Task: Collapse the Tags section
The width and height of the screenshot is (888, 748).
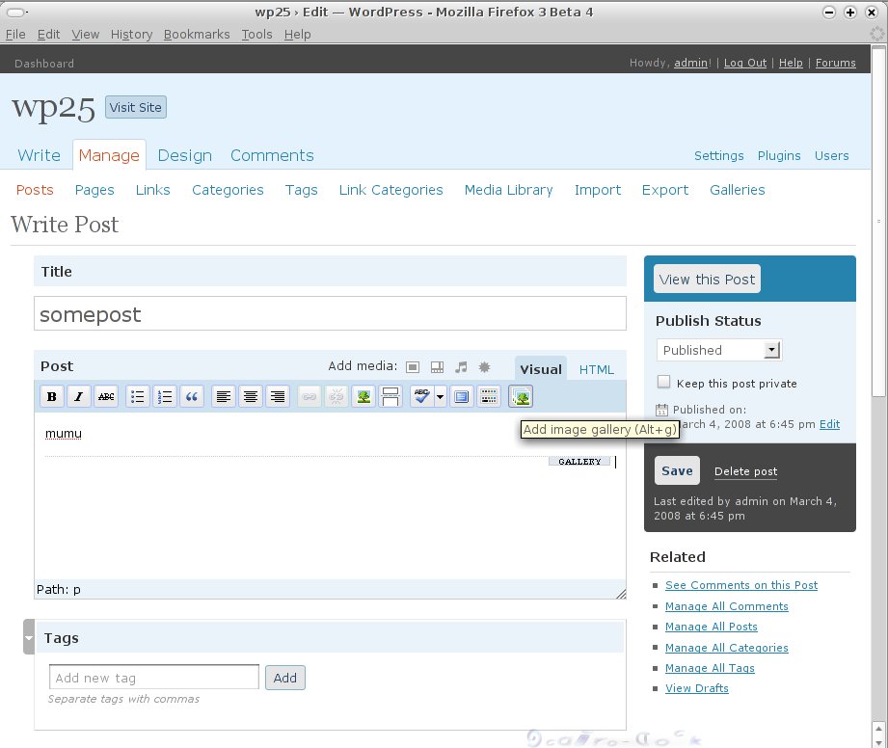Action: click(x=29, y=636)
